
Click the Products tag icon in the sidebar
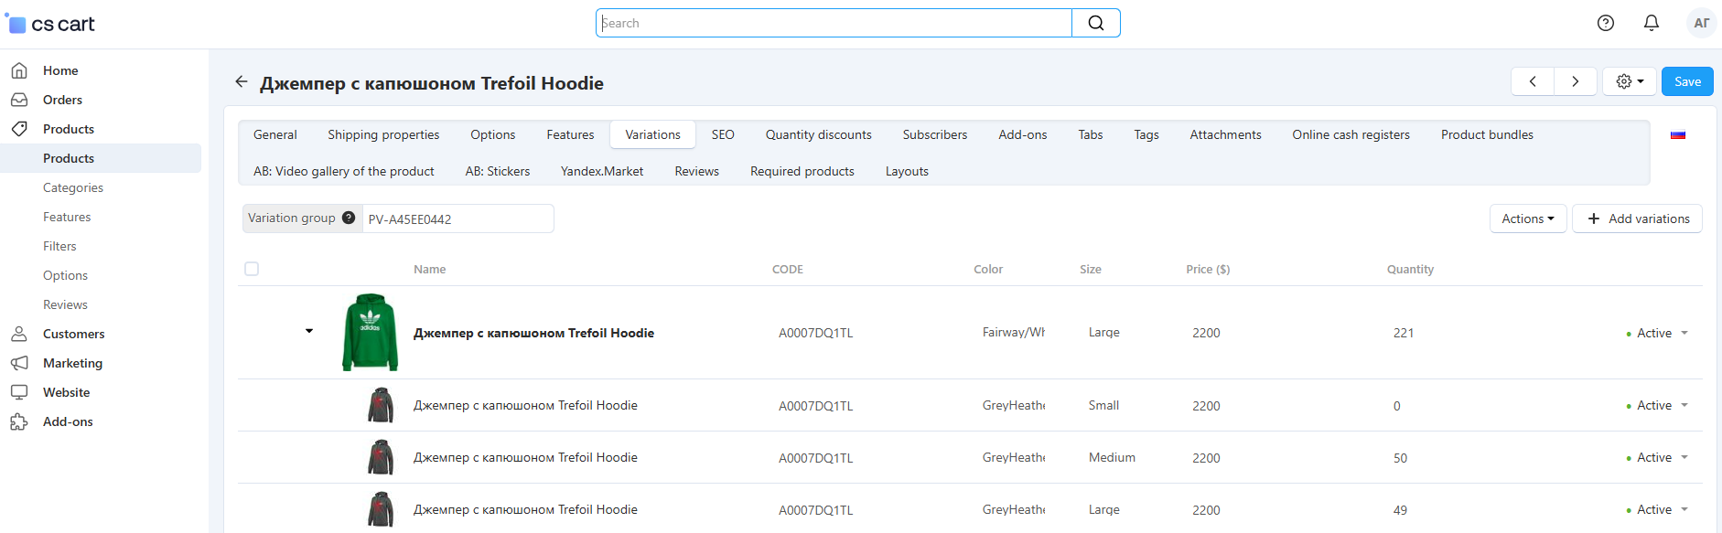tap(19, 129)
